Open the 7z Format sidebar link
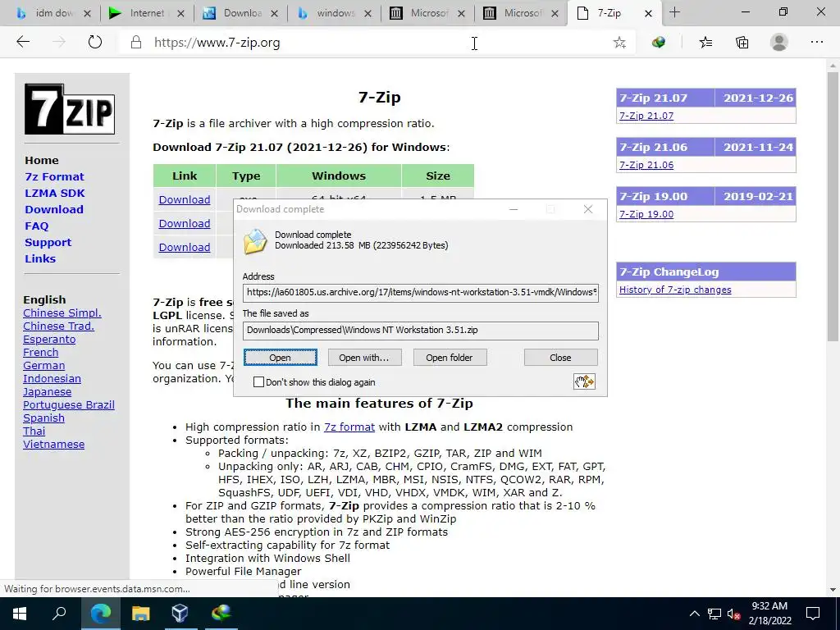Image resolution: width=840 pixels, height=630 pixels. (x=54, y=177)
